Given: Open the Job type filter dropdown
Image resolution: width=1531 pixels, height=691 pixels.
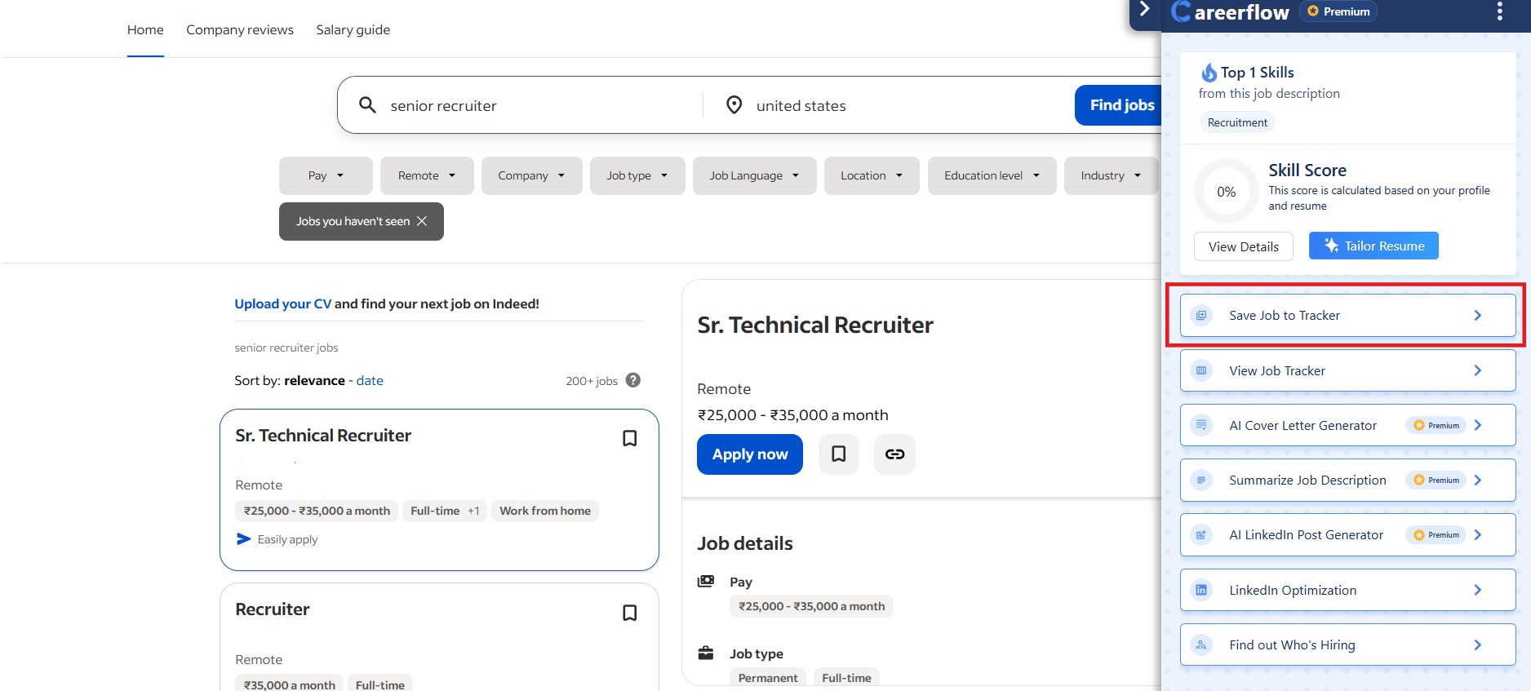Looking at the screenshot, I should point(637,175).
